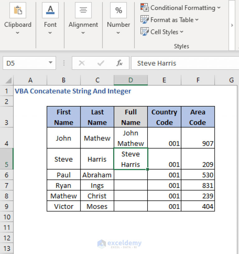Click the ExcelDemy watermark logo
This screenshot has width=239, height=254.
pyautogui.click(x=120, y=243)
